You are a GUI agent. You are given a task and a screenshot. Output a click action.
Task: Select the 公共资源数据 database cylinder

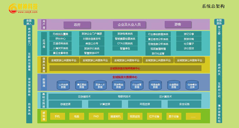[63, 85]
